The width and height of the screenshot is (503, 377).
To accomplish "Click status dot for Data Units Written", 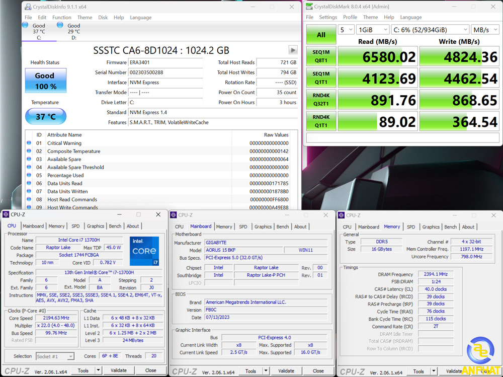I will click(x=29, y=191).
